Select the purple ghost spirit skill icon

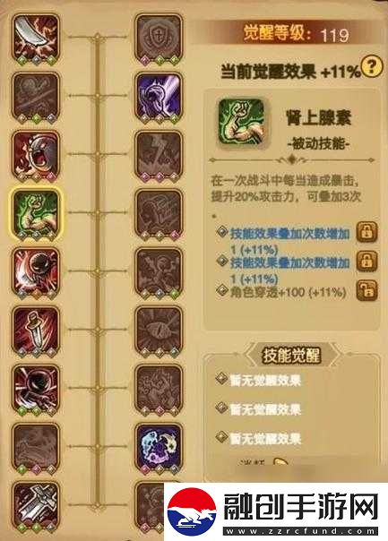[x=159, y=448]
